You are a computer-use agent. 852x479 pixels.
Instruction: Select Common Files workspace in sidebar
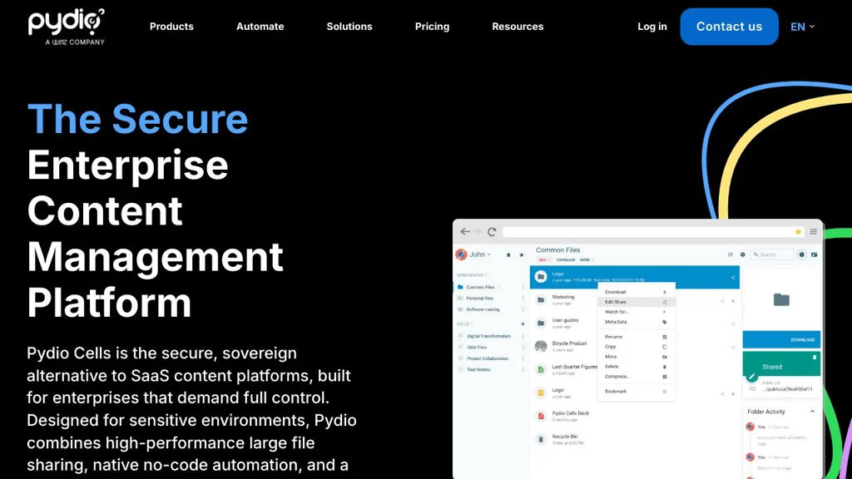(480, 287)
